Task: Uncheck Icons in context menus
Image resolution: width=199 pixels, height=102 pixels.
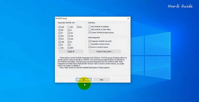Action: (x=90, y=47)
